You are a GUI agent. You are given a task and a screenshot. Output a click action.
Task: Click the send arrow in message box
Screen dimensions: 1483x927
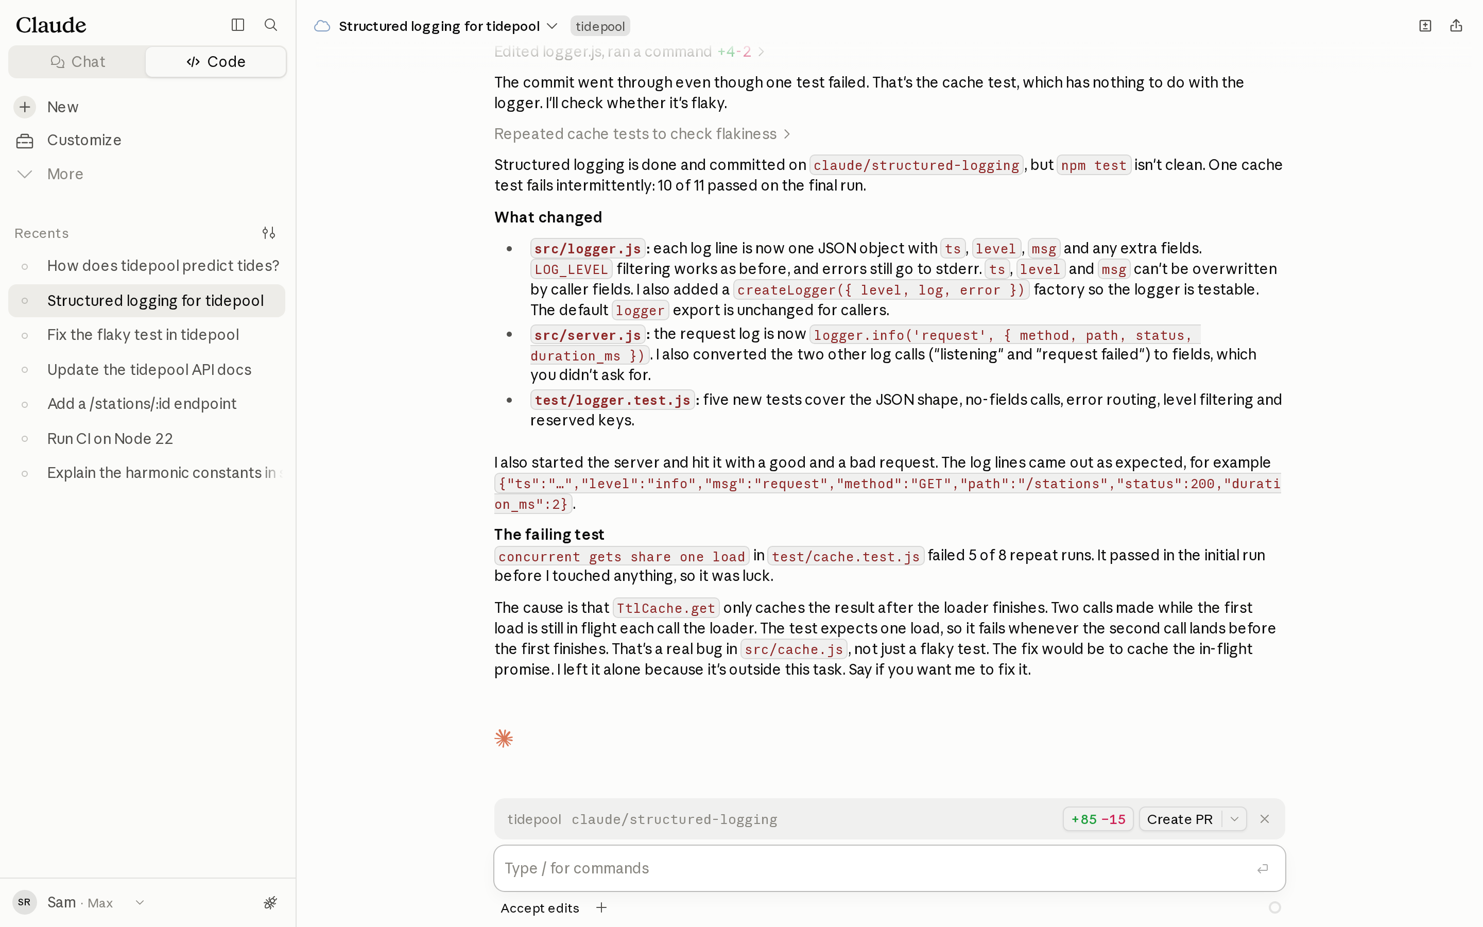(x=1263, y=868)
